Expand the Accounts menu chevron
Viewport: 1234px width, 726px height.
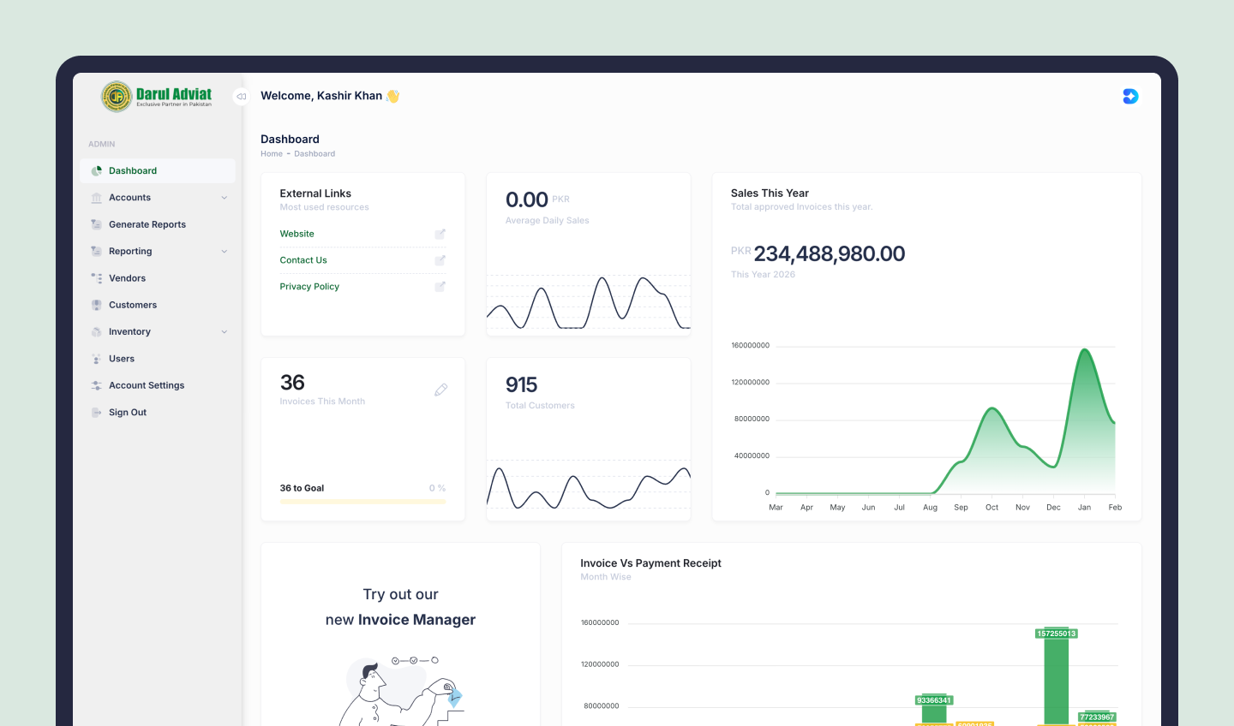225,198
